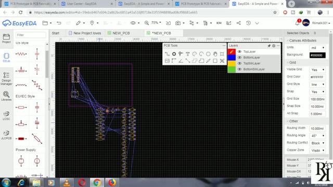
Task: Switch to the unsaved *NEW_PCB tab
Action: 161,33
